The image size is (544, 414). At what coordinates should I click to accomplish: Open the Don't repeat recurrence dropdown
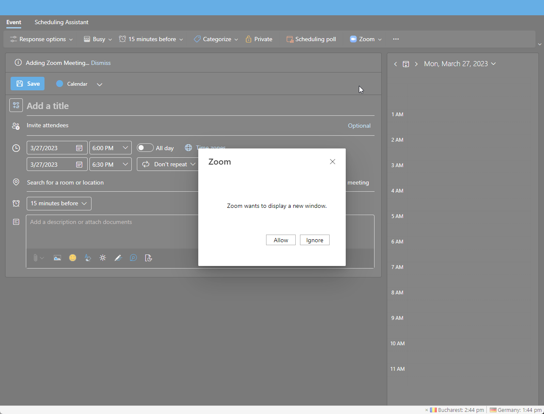(169, 164)
